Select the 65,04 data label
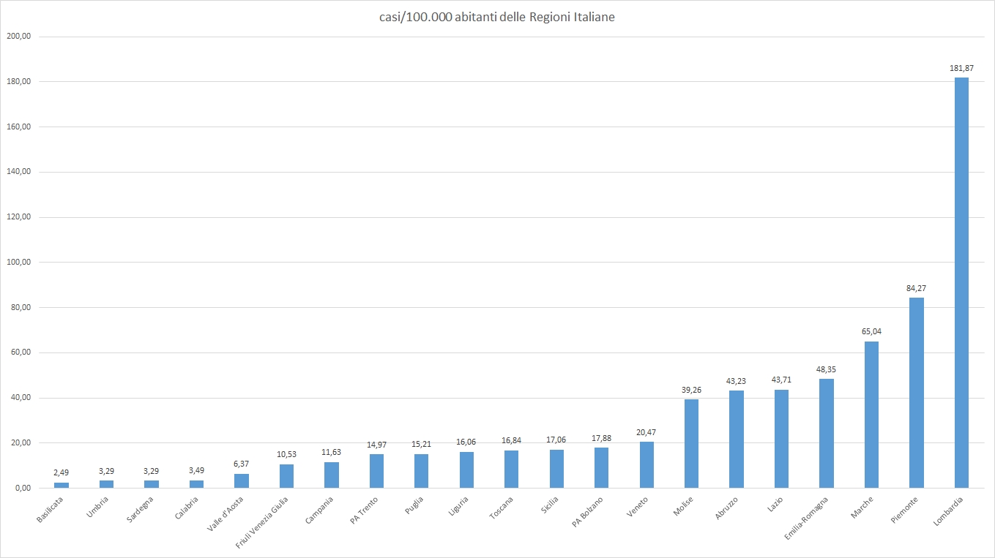This screenshot has height=558, width=995. pyautogui.click(x=871, y=331)
